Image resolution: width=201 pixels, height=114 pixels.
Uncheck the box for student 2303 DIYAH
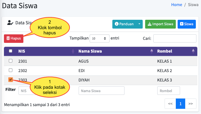[x=11, y=80]
